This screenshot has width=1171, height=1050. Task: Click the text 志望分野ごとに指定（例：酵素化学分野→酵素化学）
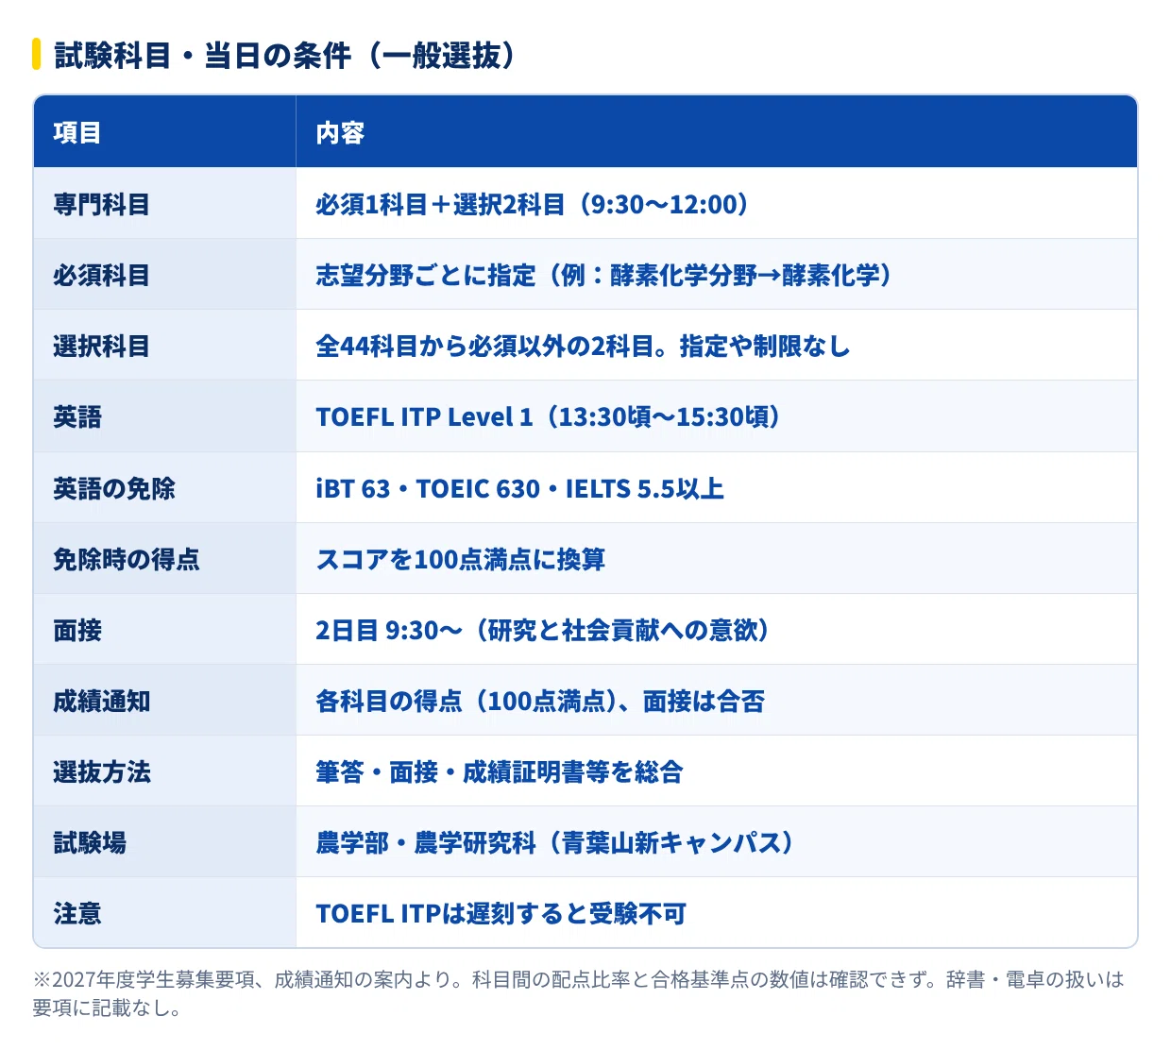tap(604, 275)
